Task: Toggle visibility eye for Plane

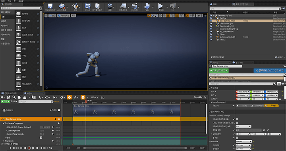Action: (x=211, y=34)
